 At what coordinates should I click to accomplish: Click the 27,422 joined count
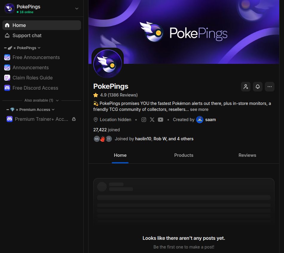(106, 130)
